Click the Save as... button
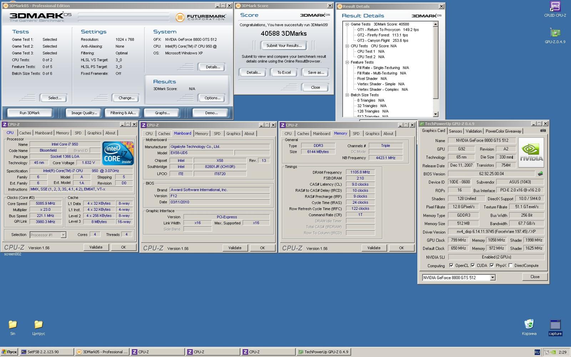Image resolution: width=571 pixels, height=357 pixels. (x=316, y=72)
